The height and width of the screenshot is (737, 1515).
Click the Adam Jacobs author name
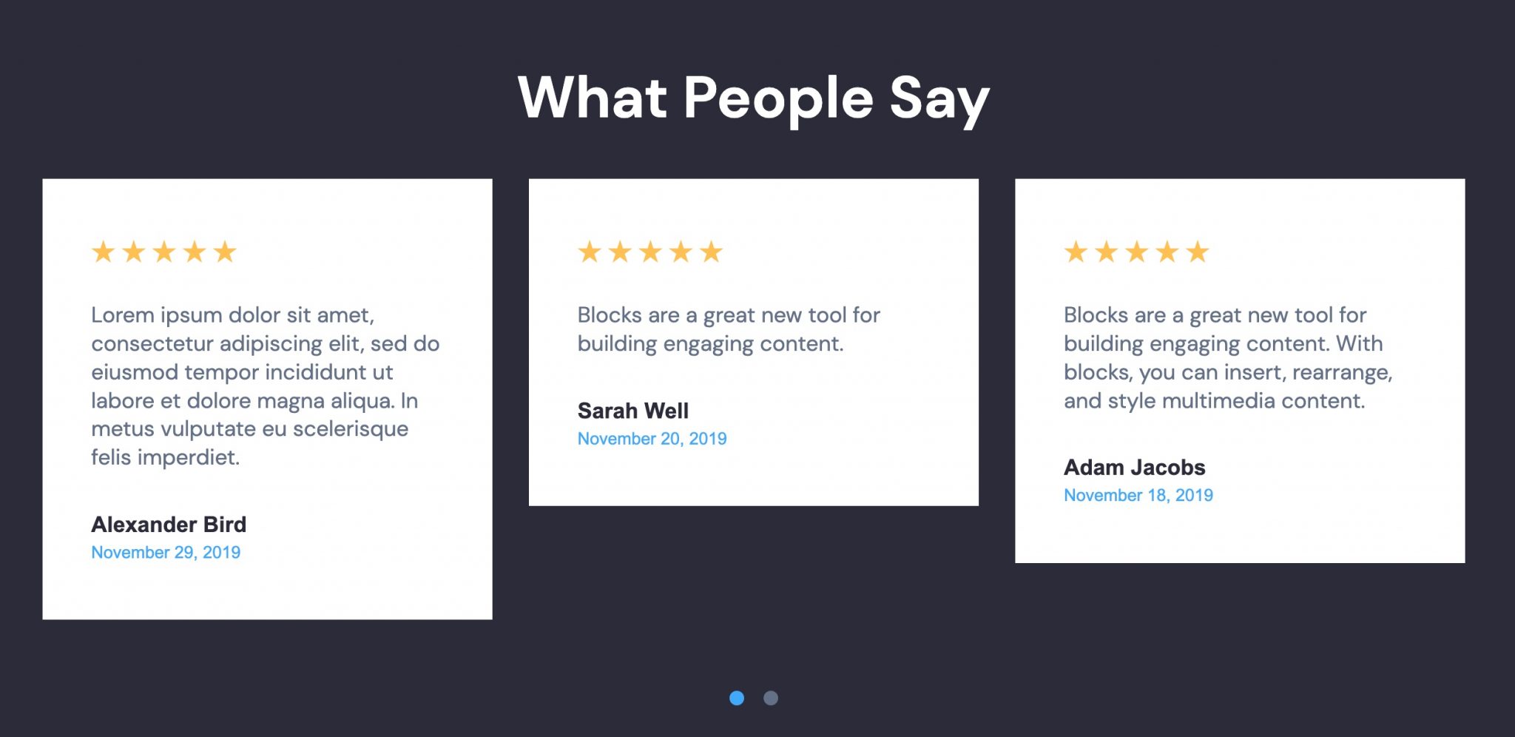[1135, 468]
